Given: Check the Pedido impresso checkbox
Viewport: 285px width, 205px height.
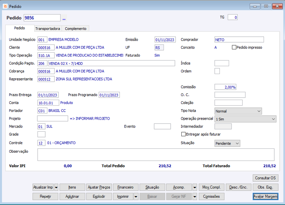Looking at the screenshot, I should (x=234, y=47).
